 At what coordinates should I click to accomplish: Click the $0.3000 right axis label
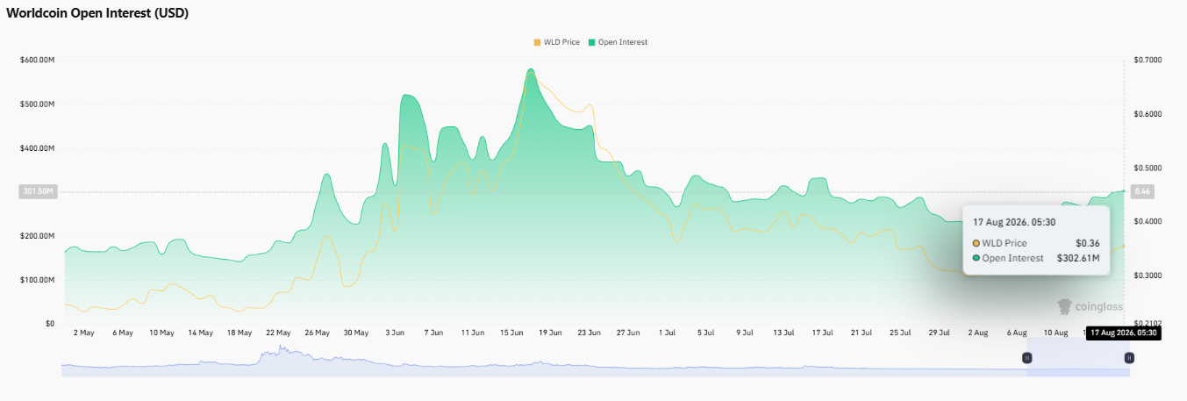point(1148,276)
